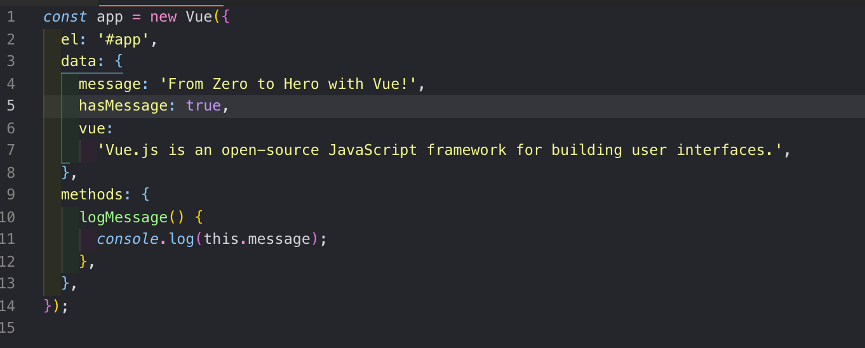Click the empty line 15
Screen dimensions: 865x348
[445, 328]
